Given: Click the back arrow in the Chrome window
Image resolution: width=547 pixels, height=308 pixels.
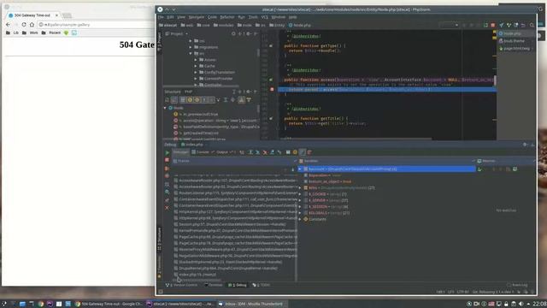Looking at the screenshot, I should pyautogui.click(x=8, y=25).
